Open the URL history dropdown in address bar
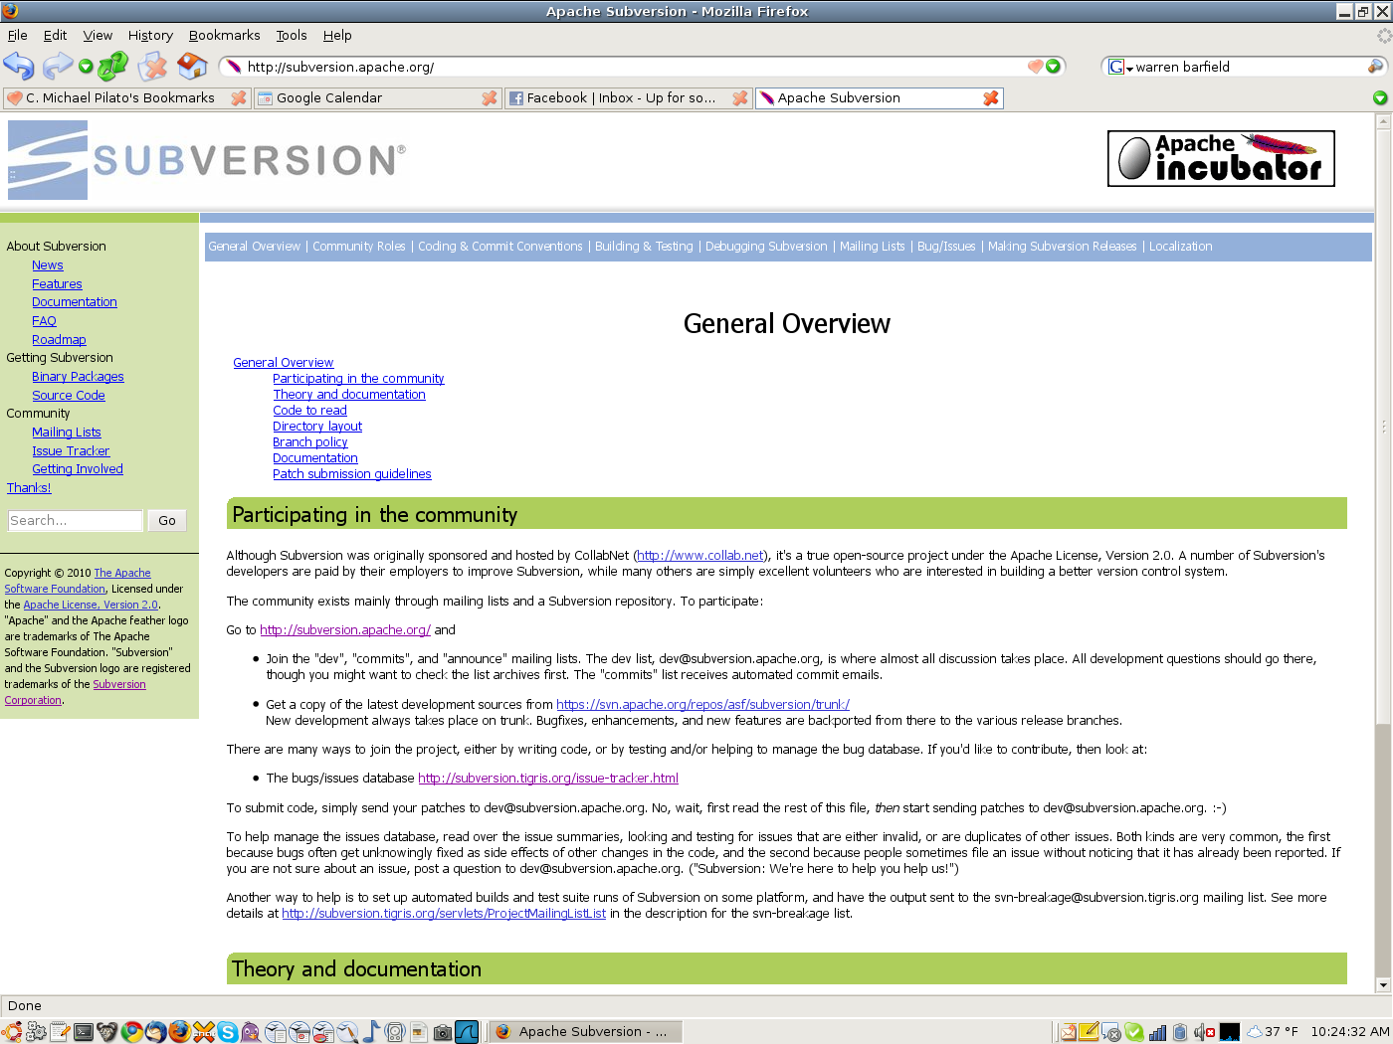The width and height of the screenshot is (1393, 1044). pos(1053,67)
